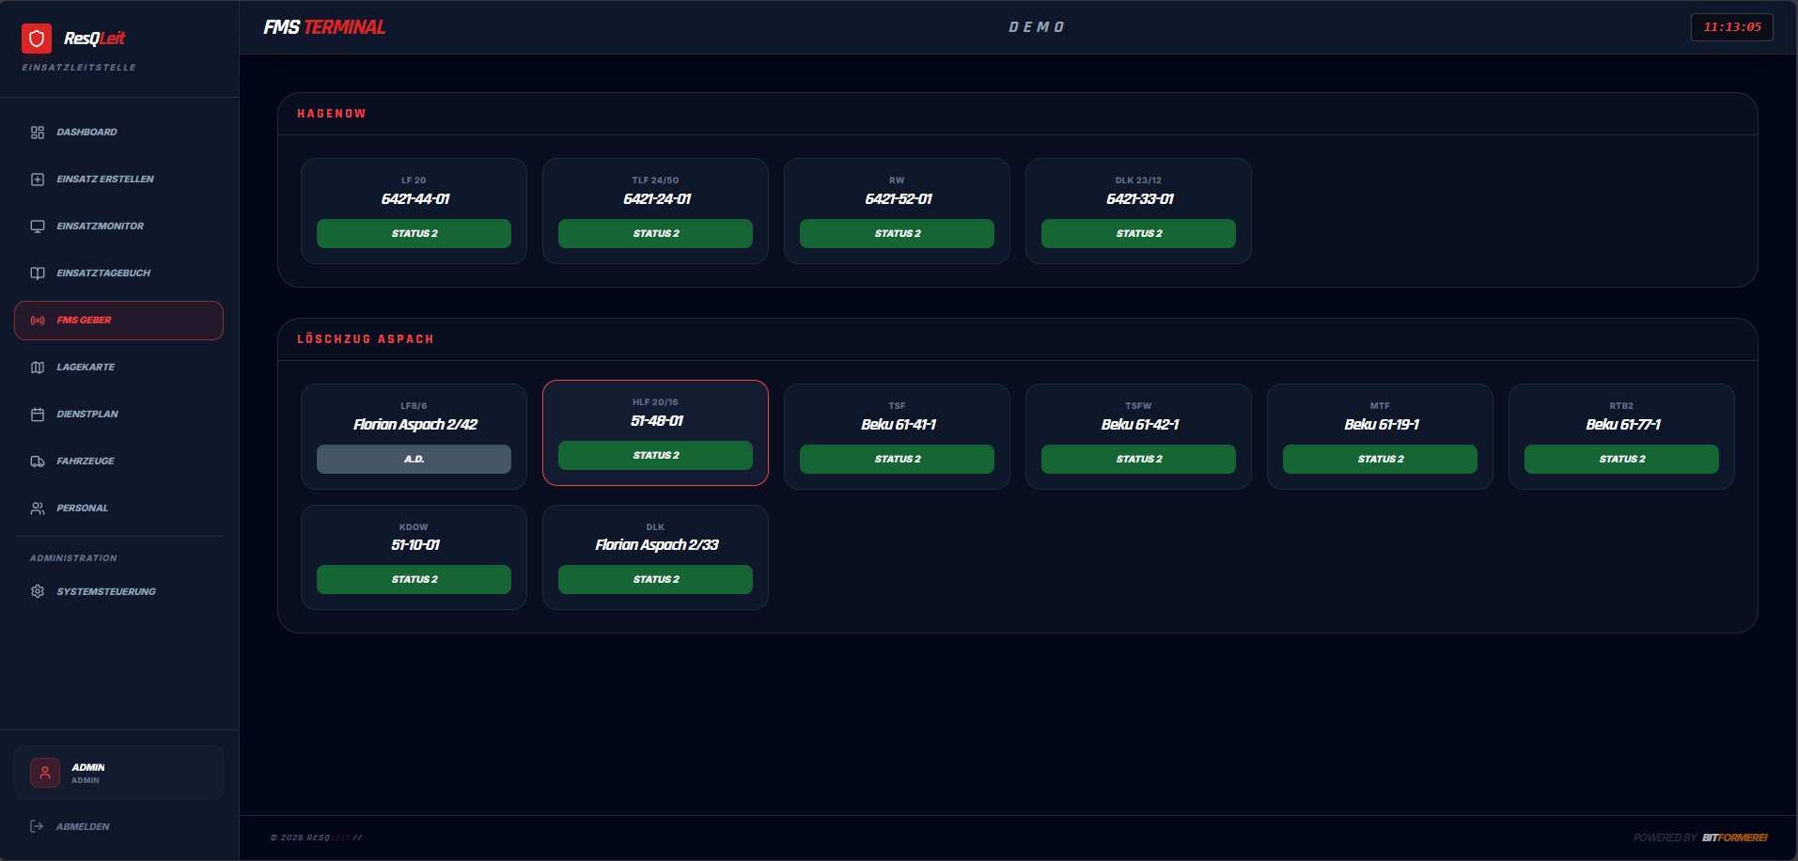Viewport: 1798px width, 861px height.
Task: Click Status 2 on KDOW 51-10-01
Action: (x=414, y=579)
